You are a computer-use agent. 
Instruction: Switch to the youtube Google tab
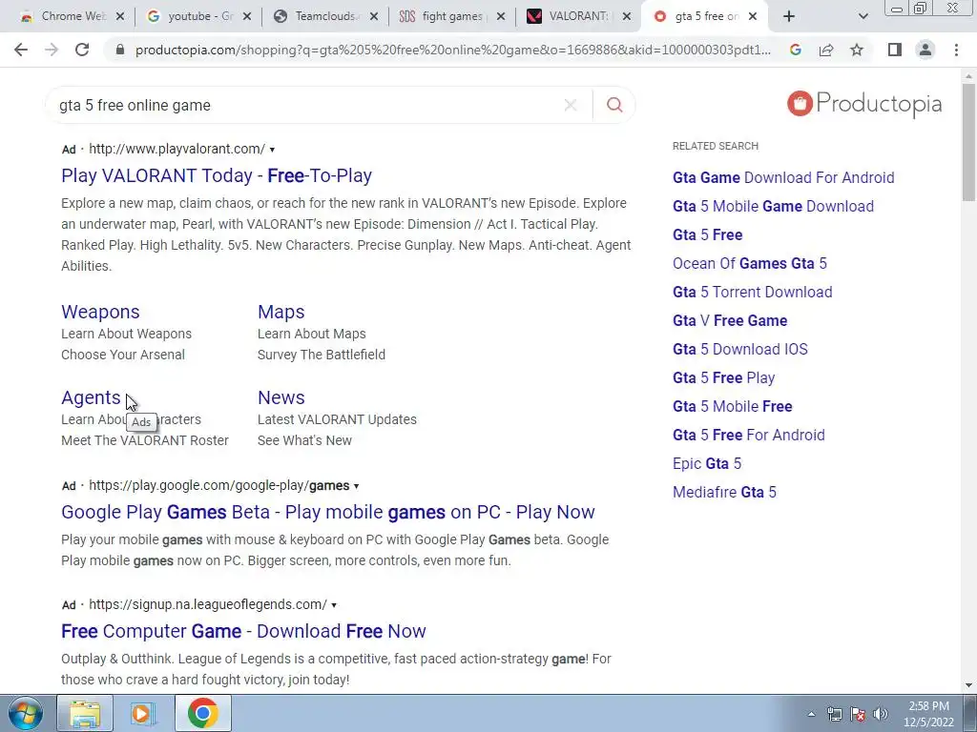(198, 16)
